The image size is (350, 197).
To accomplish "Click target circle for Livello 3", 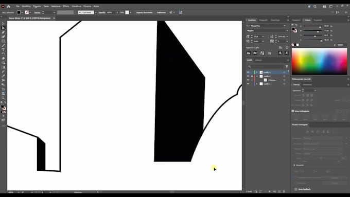I will 284,73.
